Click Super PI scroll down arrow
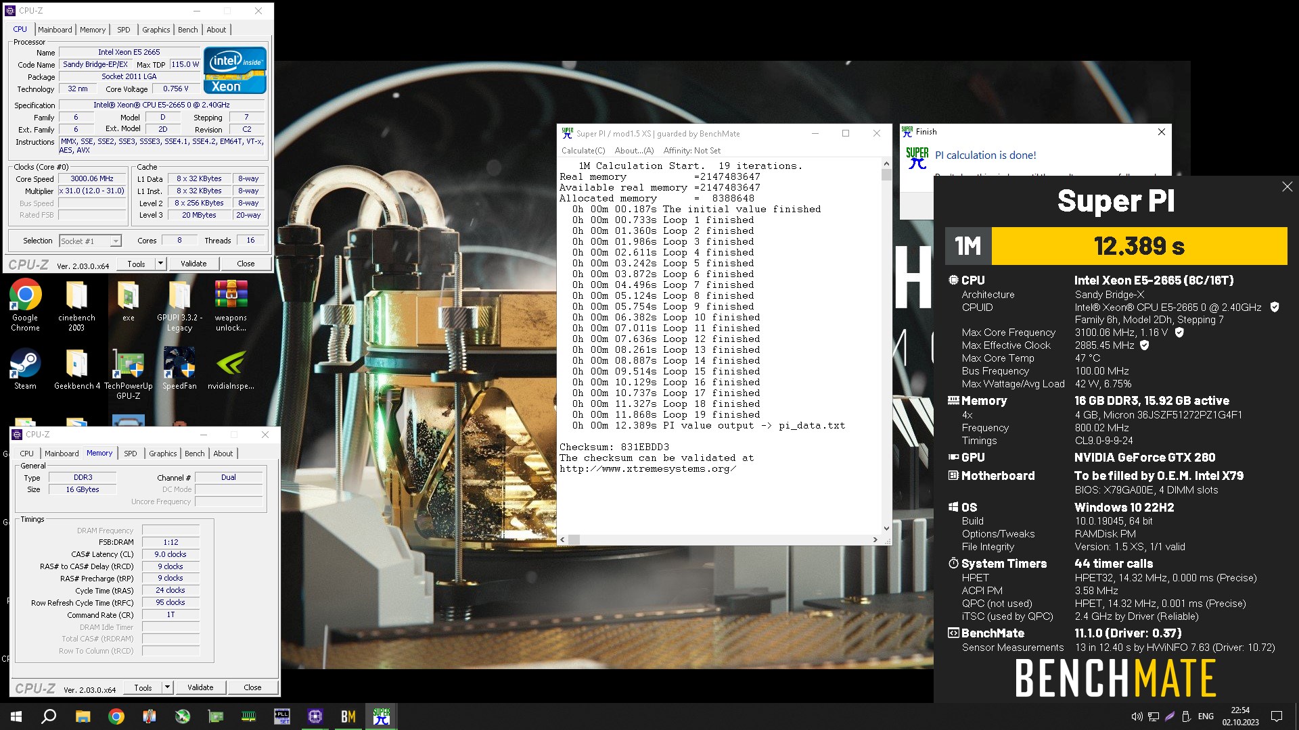This screenshot has width=1299, height=730. [x=886, y=529]
